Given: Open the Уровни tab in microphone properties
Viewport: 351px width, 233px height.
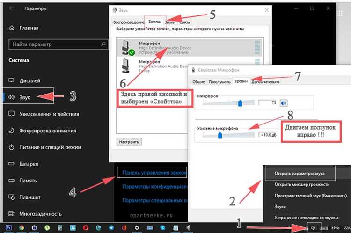Looking at the screenshot, I should [241, 81].
